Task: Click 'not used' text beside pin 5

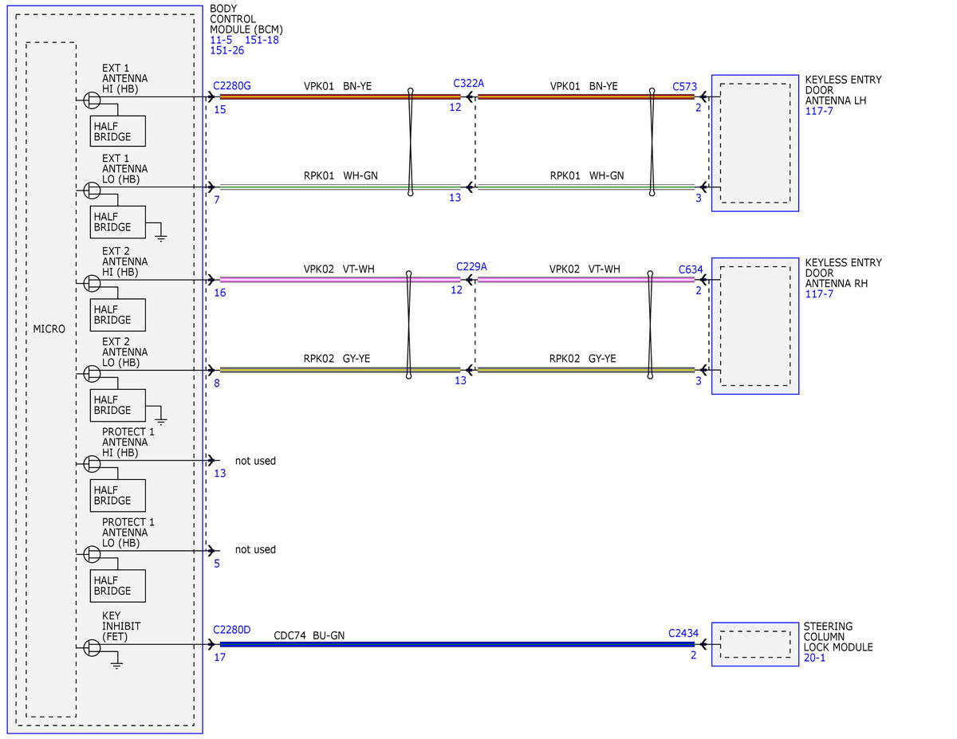Action: (255, 549)
